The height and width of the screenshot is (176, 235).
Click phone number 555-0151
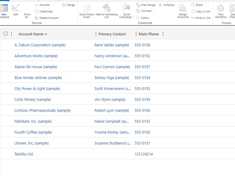[142, 143]
